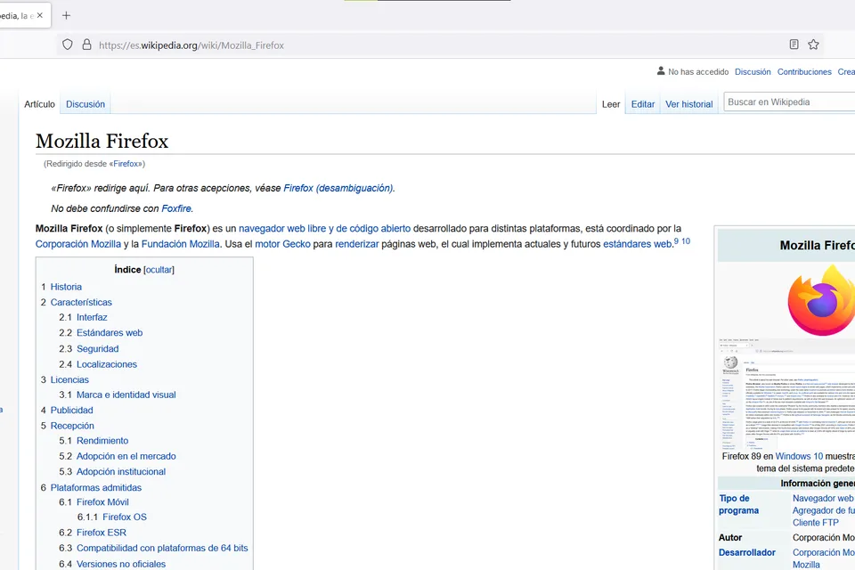Image resolution: width=855 pixels, height=570 pixels.
Task: Jump to 6.3 Compatibilidad con plataformas de 64 bits
Action: [162, 549]
